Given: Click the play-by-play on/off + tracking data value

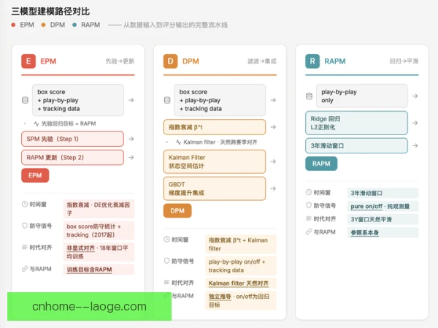Looking at the screenshot, I should point(241,266).
